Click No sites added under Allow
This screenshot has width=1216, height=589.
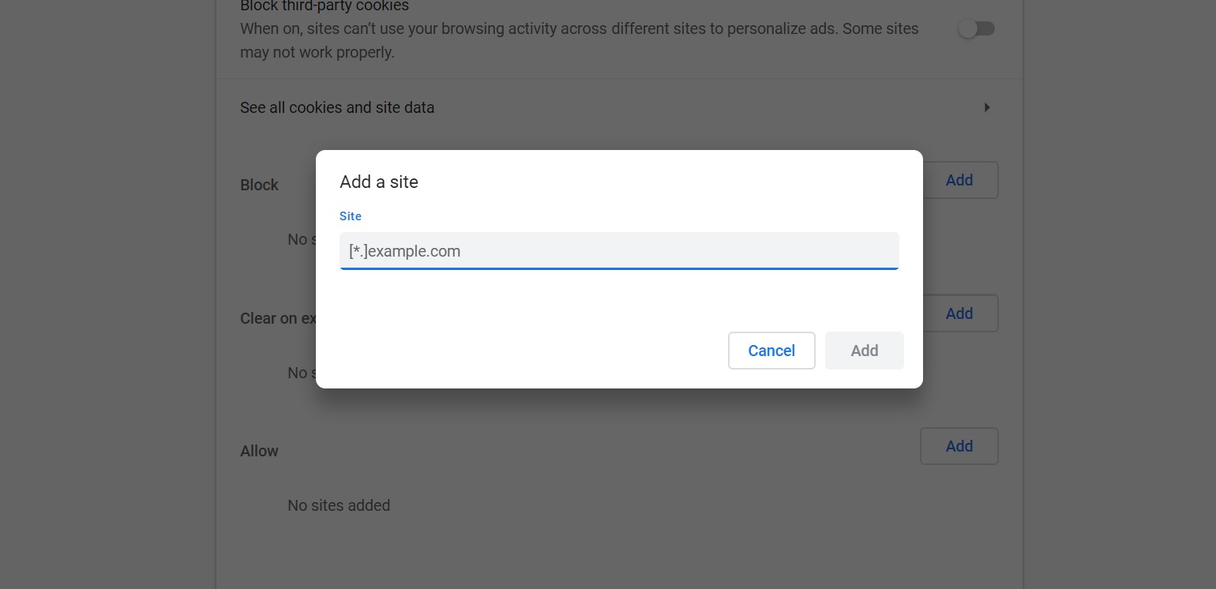click(x=339, y=505)
